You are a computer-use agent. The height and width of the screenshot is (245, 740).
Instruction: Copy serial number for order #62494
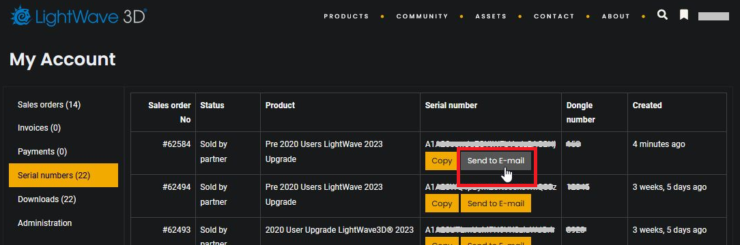click(442, 203)
